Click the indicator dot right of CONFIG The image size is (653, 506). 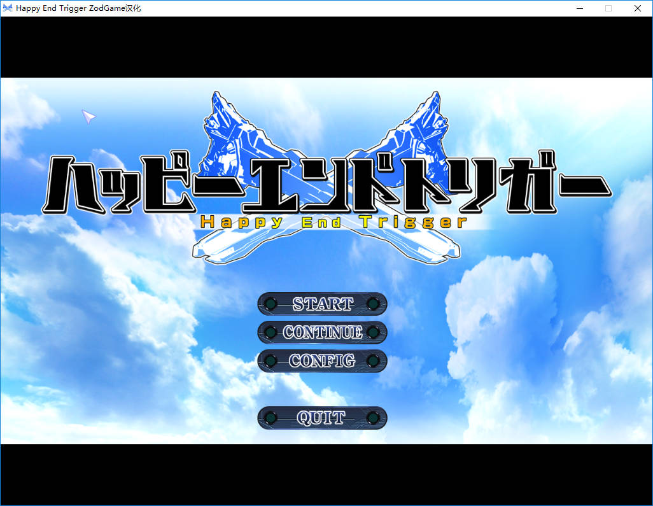tap(374, 361)
